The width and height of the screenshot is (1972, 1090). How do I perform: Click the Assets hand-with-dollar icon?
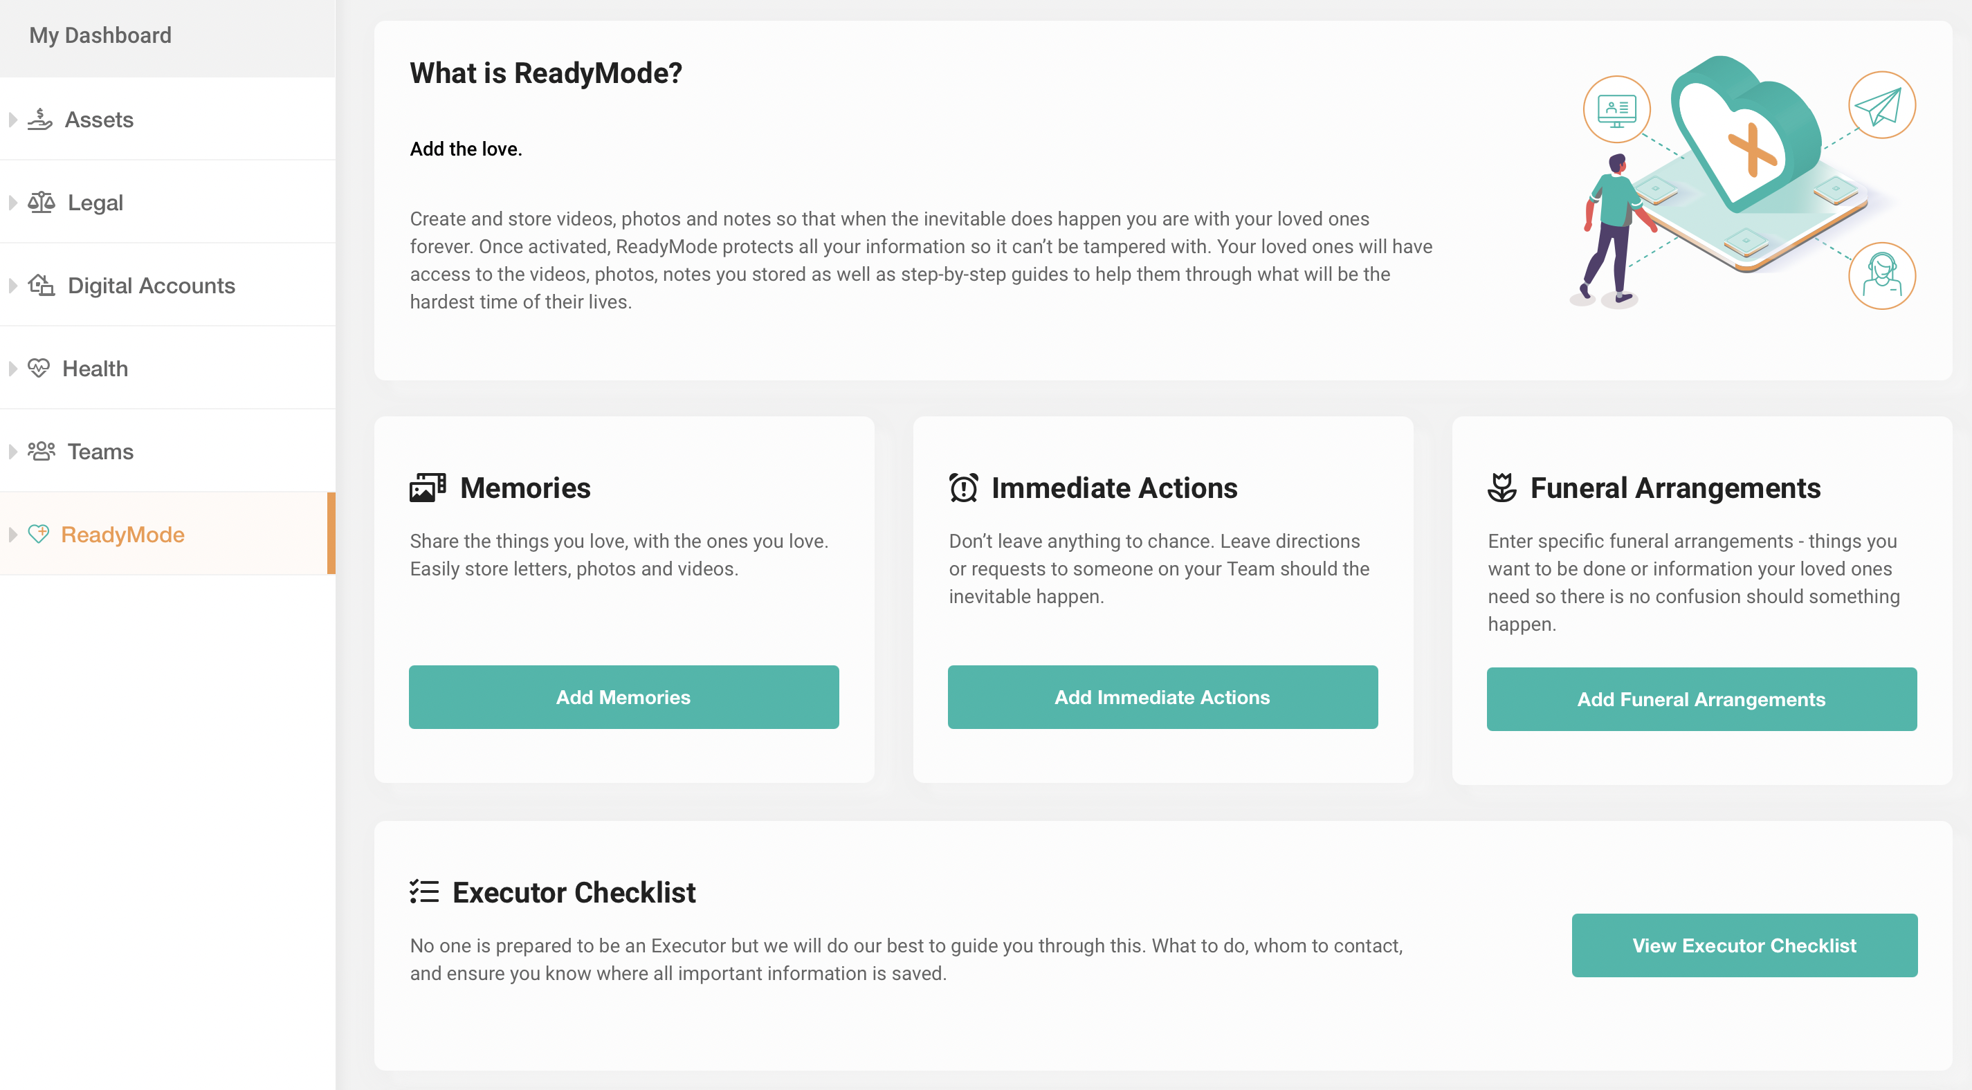coord(40,120)
